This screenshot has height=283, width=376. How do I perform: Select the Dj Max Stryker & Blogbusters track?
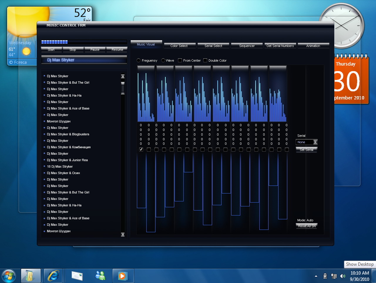coord(68,134)
